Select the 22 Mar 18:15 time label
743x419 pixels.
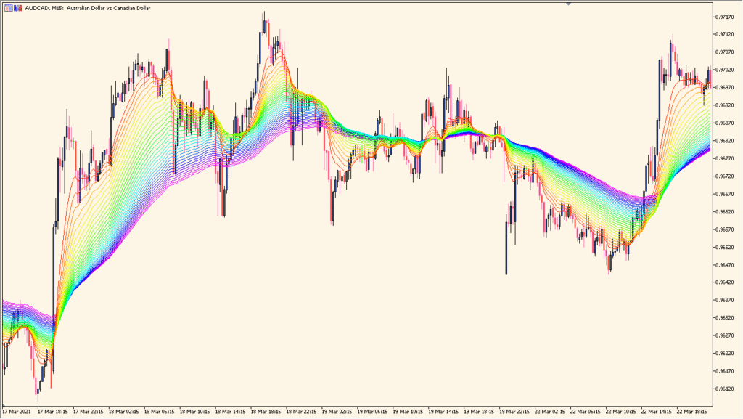692,412
